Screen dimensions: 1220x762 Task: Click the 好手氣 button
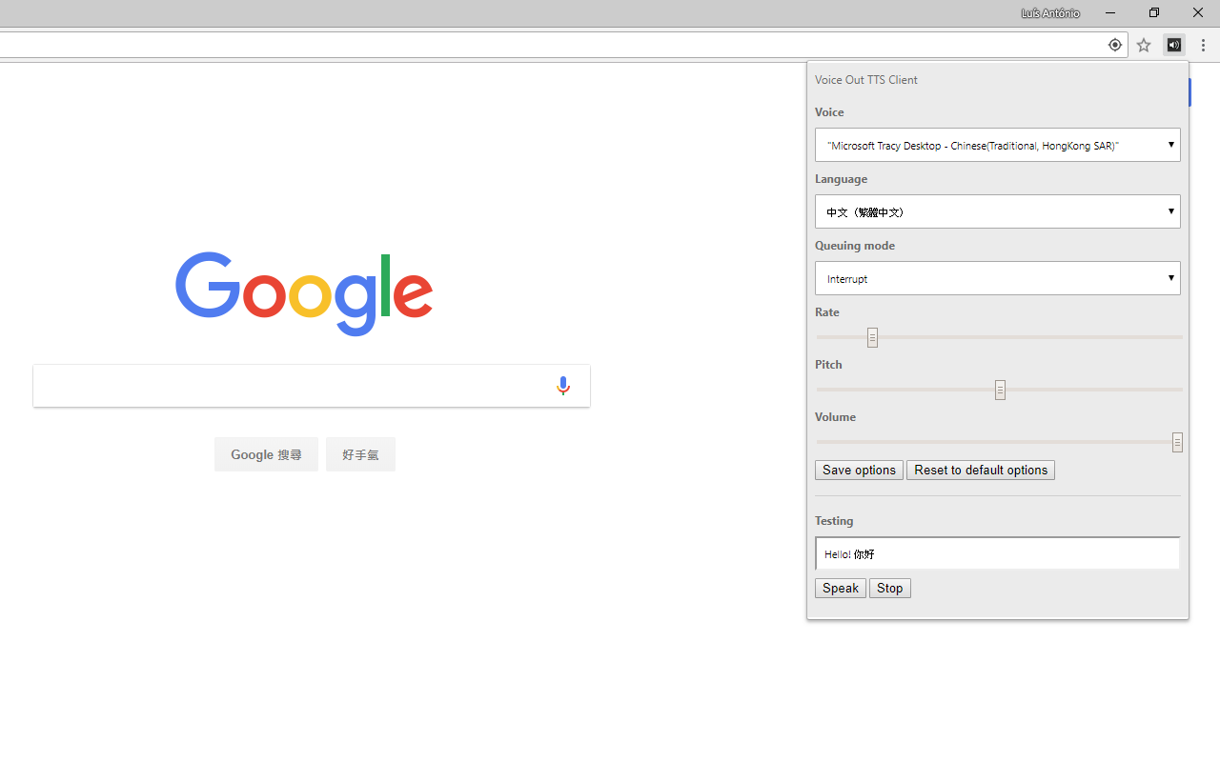360,454
